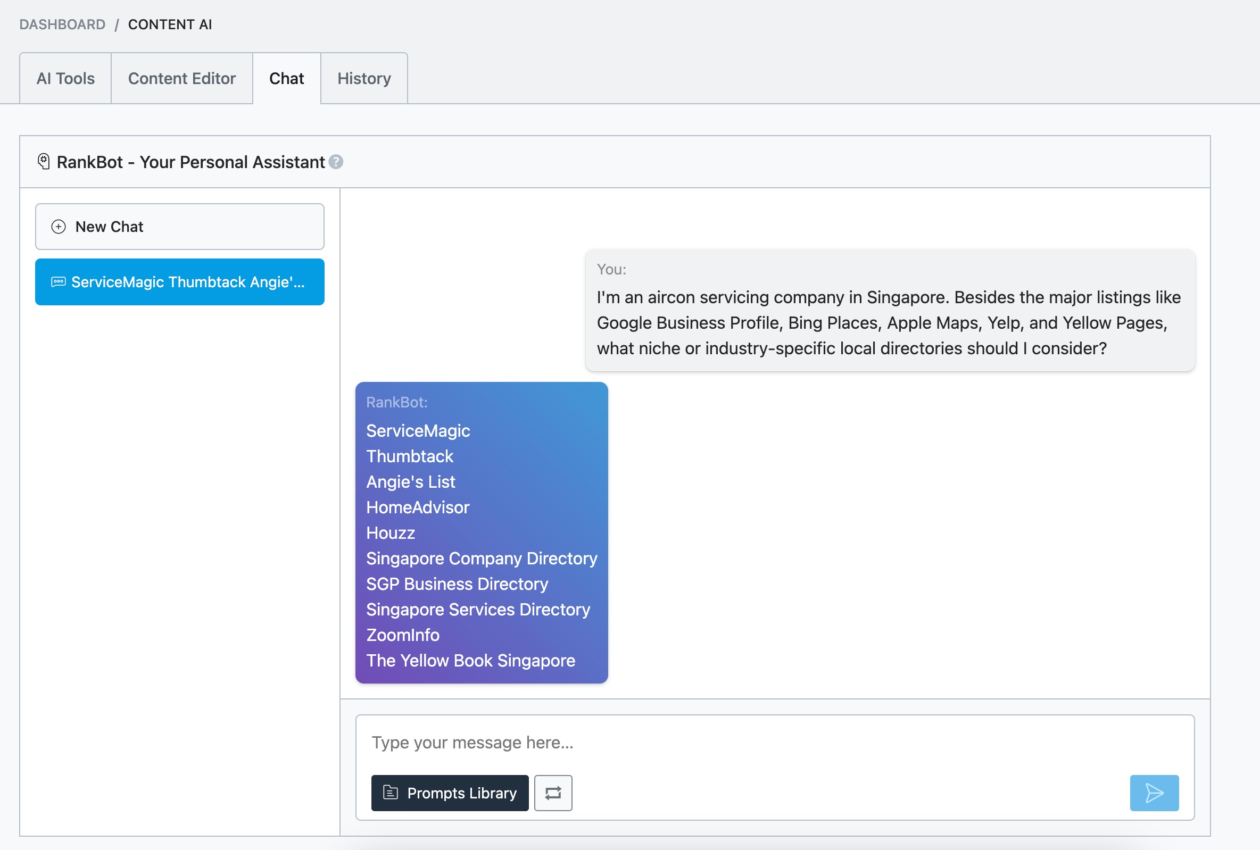
Task: Click the help question-mark icon beside RankBot title
Action: pos(336,162)
